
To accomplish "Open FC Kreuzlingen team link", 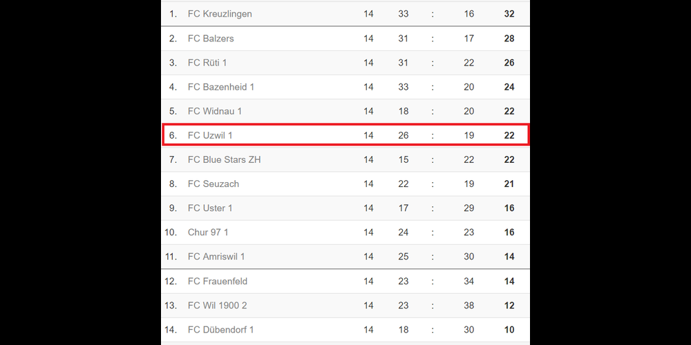I will [x=220, y=14].
